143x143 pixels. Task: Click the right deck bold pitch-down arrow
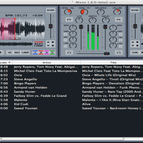coord(137,45)
